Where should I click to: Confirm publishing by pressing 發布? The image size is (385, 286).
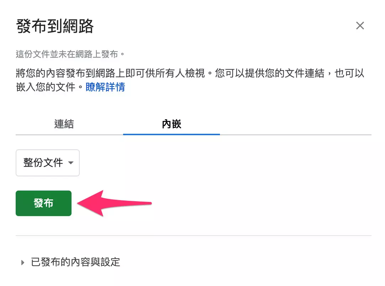tap(43, 203)
